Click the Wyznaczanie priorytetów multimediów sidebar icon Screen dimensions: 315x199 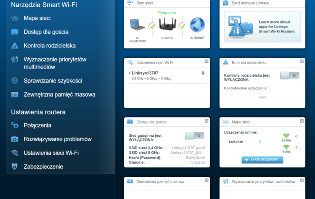(x=15, y=60)
